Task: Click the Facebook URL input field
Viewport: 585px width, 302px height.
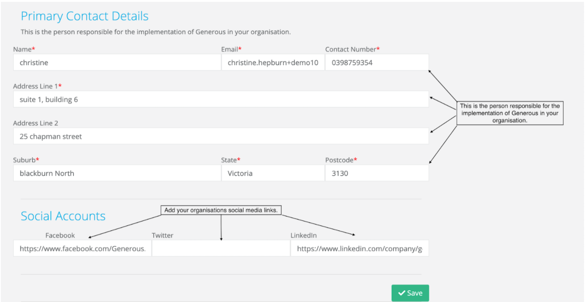Action: pos(82,248)
